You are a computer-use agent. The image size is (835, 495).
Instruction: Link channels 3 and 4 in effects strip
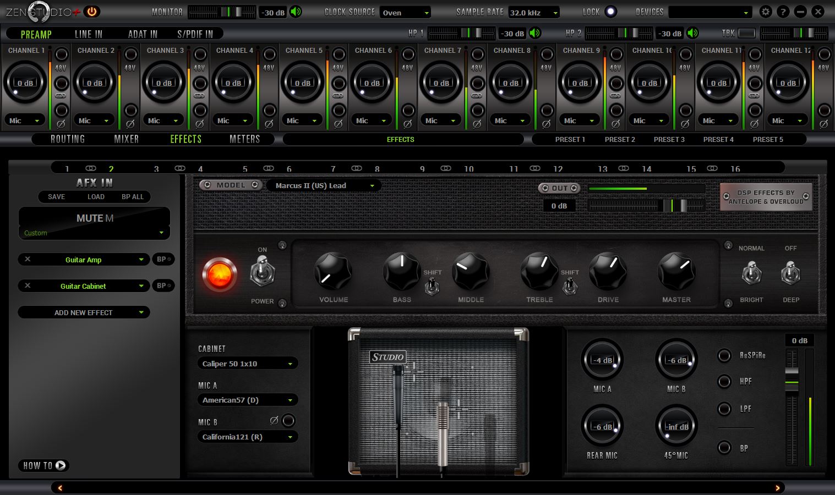180,168
